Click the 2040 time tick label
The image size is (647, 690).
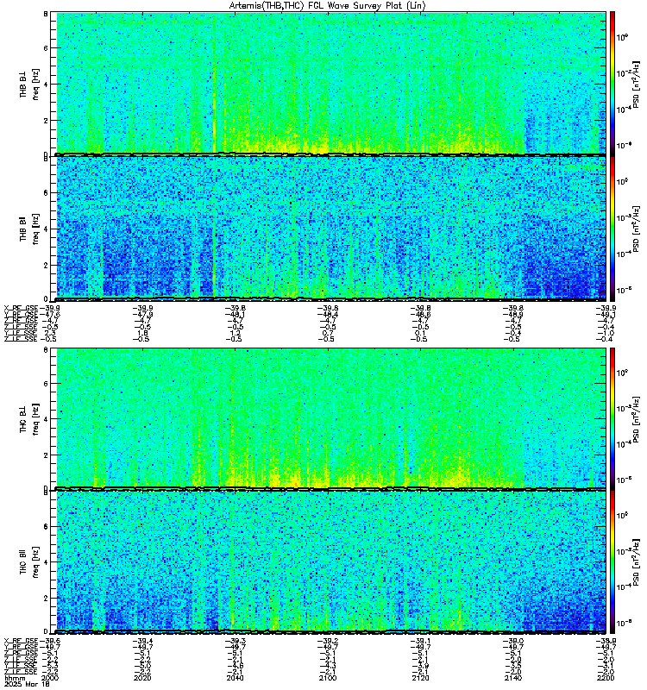coord(235,678)
